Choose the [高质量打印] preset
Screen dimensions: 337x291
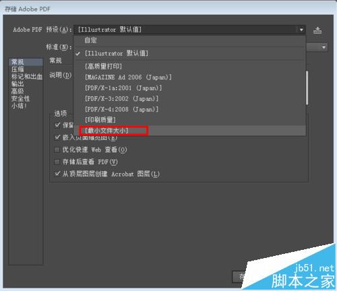click(x=189, y=66)
